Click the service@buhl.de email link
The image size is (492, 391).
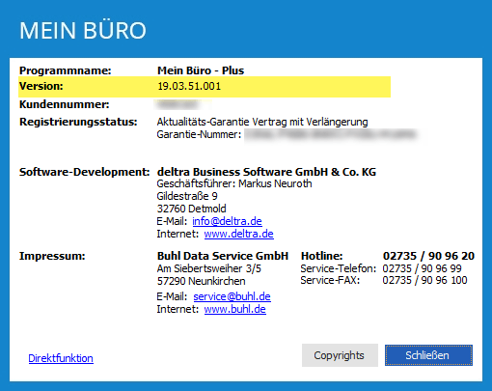[232, 296]
